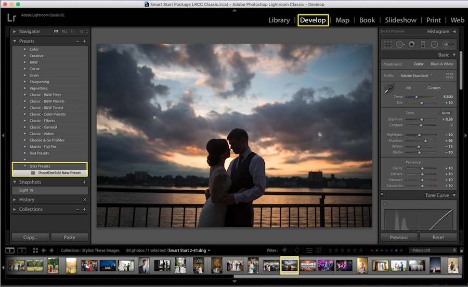
Task: Clear History with the X icon
Action: (84, 200)
